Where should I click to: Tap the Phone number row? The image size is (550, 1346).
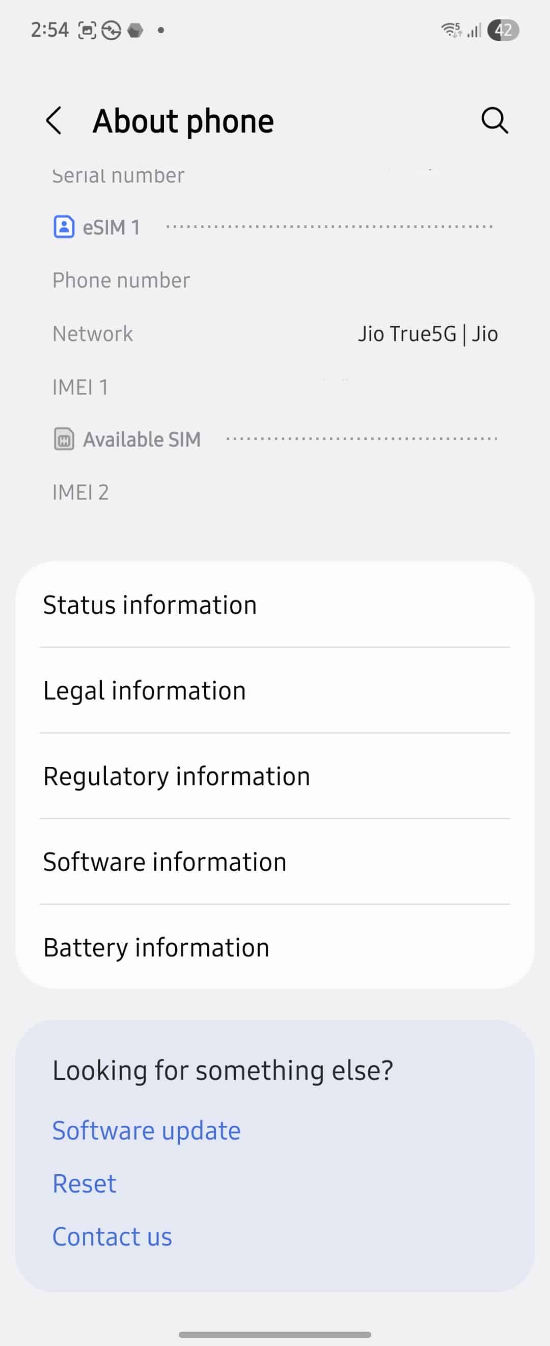click(x=274, y=280)
